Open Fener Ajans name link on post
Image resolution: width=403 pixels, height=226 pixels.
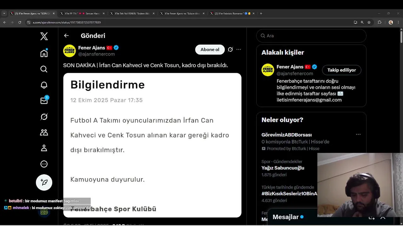point(92,48)
